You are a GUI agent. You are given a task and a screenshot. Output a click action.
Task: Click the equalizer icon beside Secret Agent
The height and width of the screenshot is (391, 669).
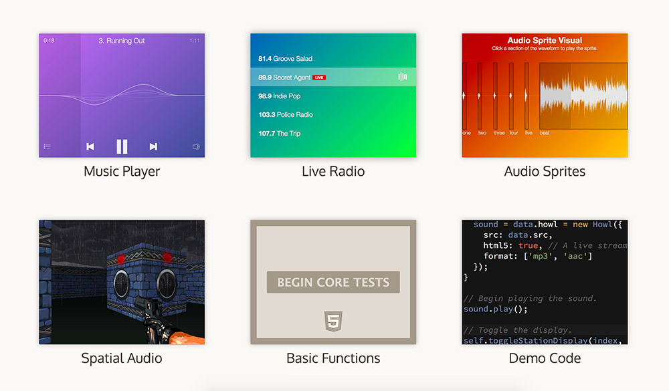click(x=401, y=77)
